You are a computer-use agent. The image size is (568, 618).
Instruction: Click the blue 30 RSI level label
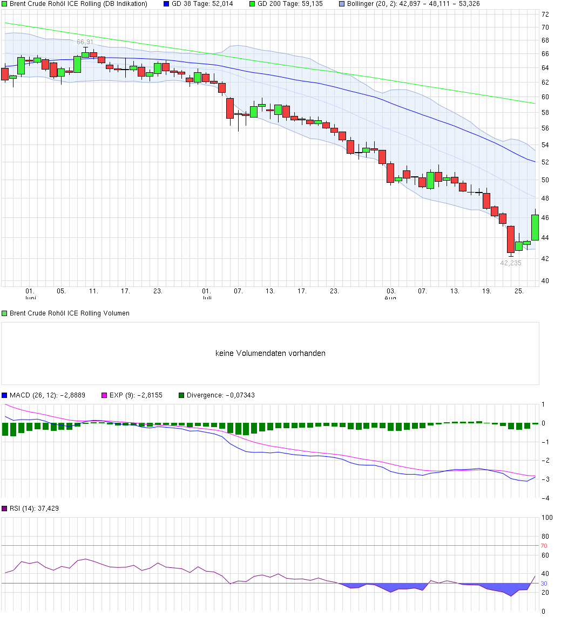tap(544, 583)
